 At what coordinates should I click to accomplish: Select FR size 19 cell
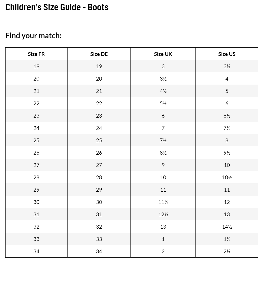coord(36,66)
